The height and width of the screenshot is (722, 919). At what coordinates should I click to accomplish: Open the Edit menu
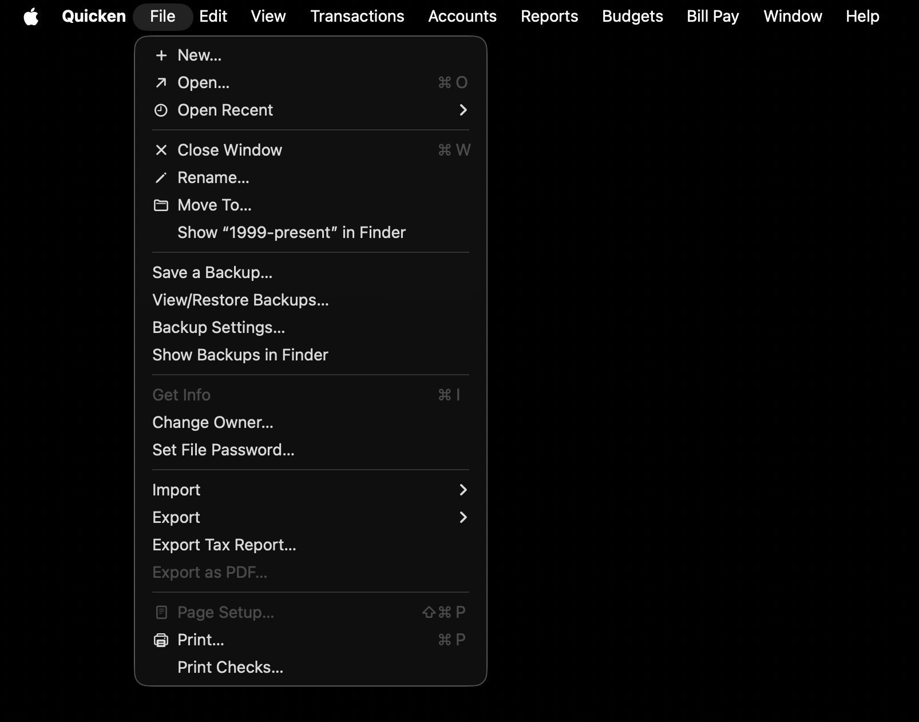[x=213, y=17]
